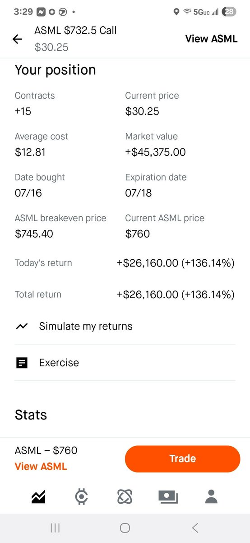Open the investing chart tab icon
Screen dimensions: 250x543
(x=38, y=497)
